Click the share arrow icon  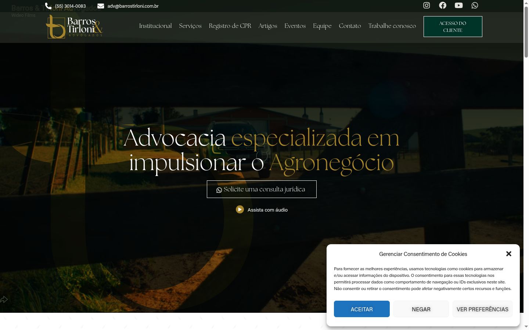click(x=4, y=300)
